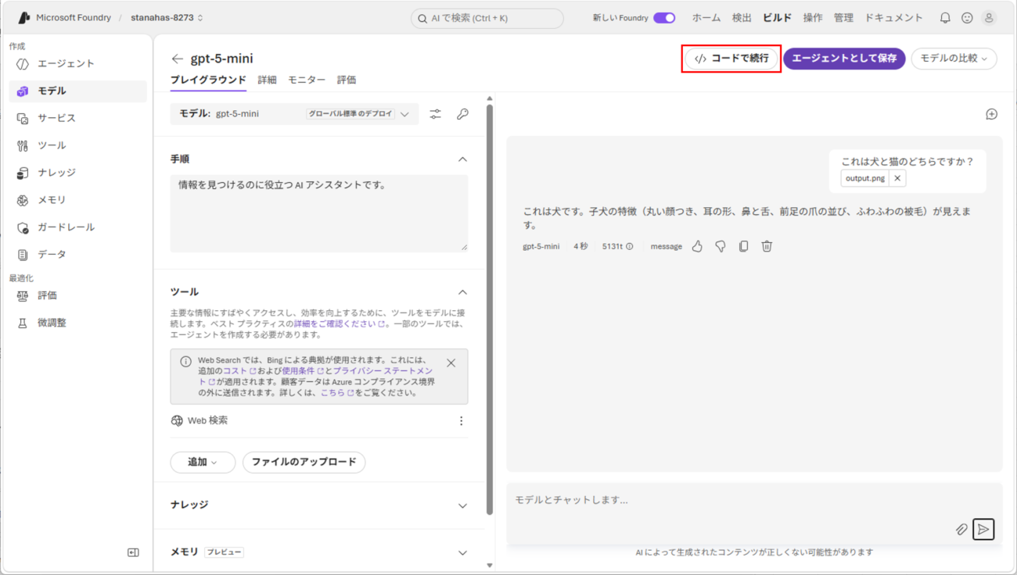This screenshot has height=575, width=1017.
Task: Click the key icon next to model
Action: point(462,114)
